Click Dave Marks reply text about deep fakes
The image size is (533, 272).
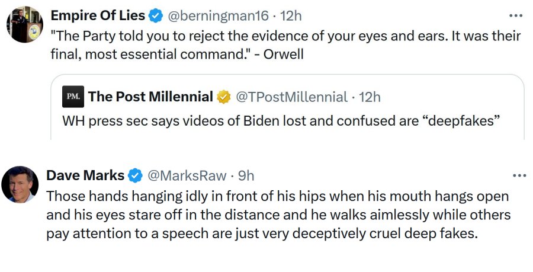[x=278, y=214]
